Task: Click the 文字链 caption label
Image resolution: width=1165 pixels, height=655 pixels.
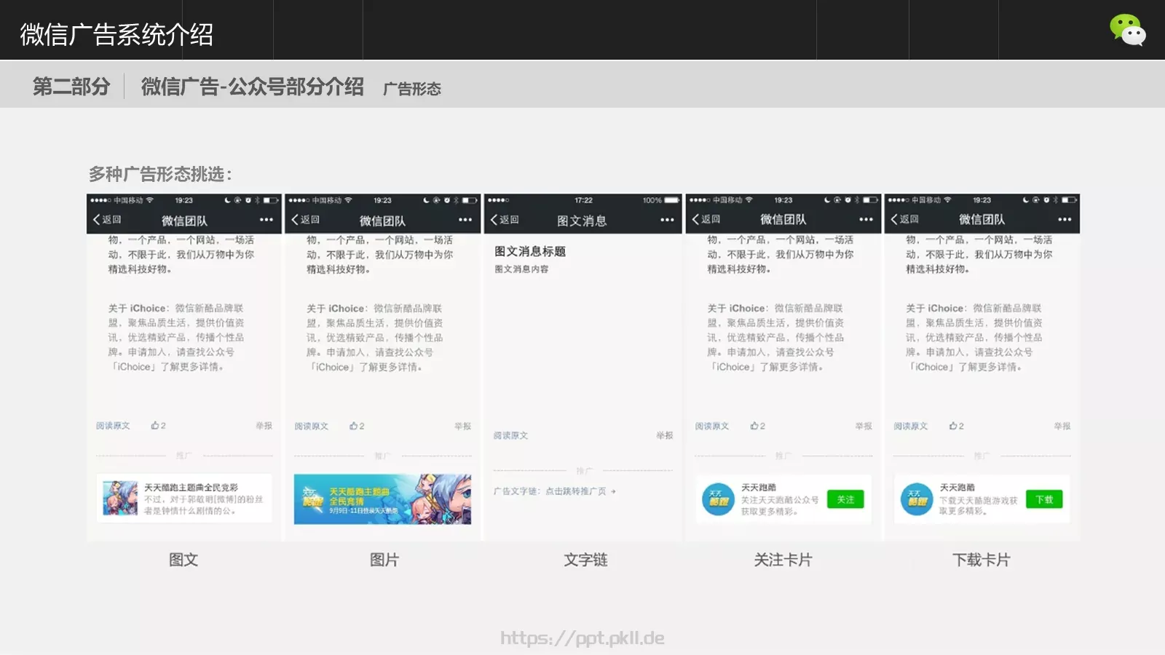Action: [585, 560]
